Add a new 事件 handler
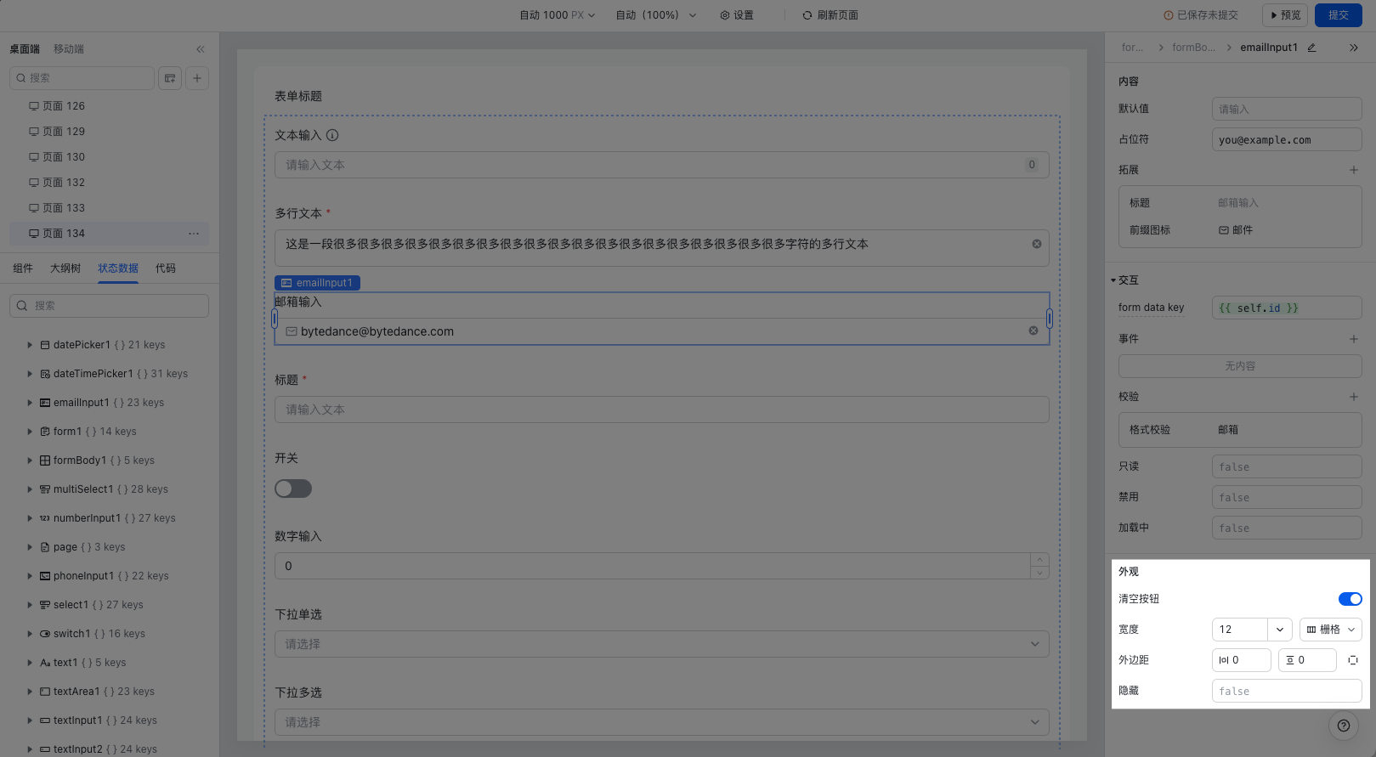This screenshot has width=1376, height=757. pyautogui.click(x=1354, y=339)
